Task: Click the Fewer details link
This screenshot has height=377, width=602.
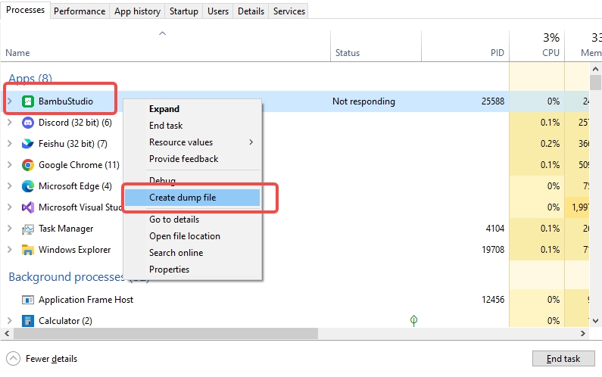Action: pos(51,359)
